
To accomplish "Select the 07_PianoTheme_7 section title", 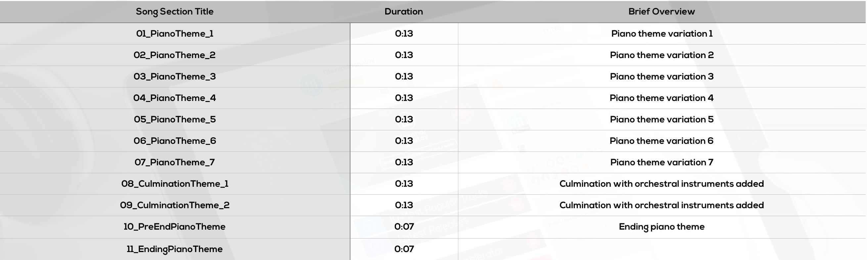I will tap(175, 162).
